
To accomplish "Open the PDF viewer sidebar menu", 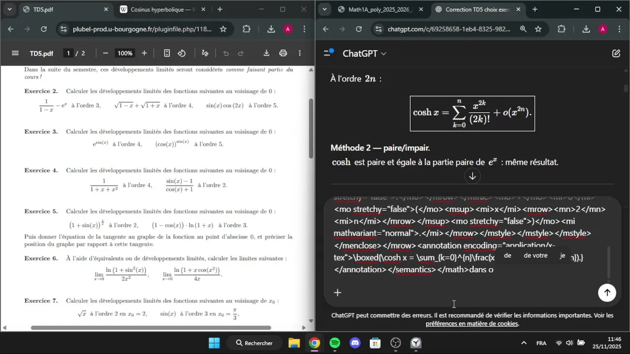I will pos(15,53).
